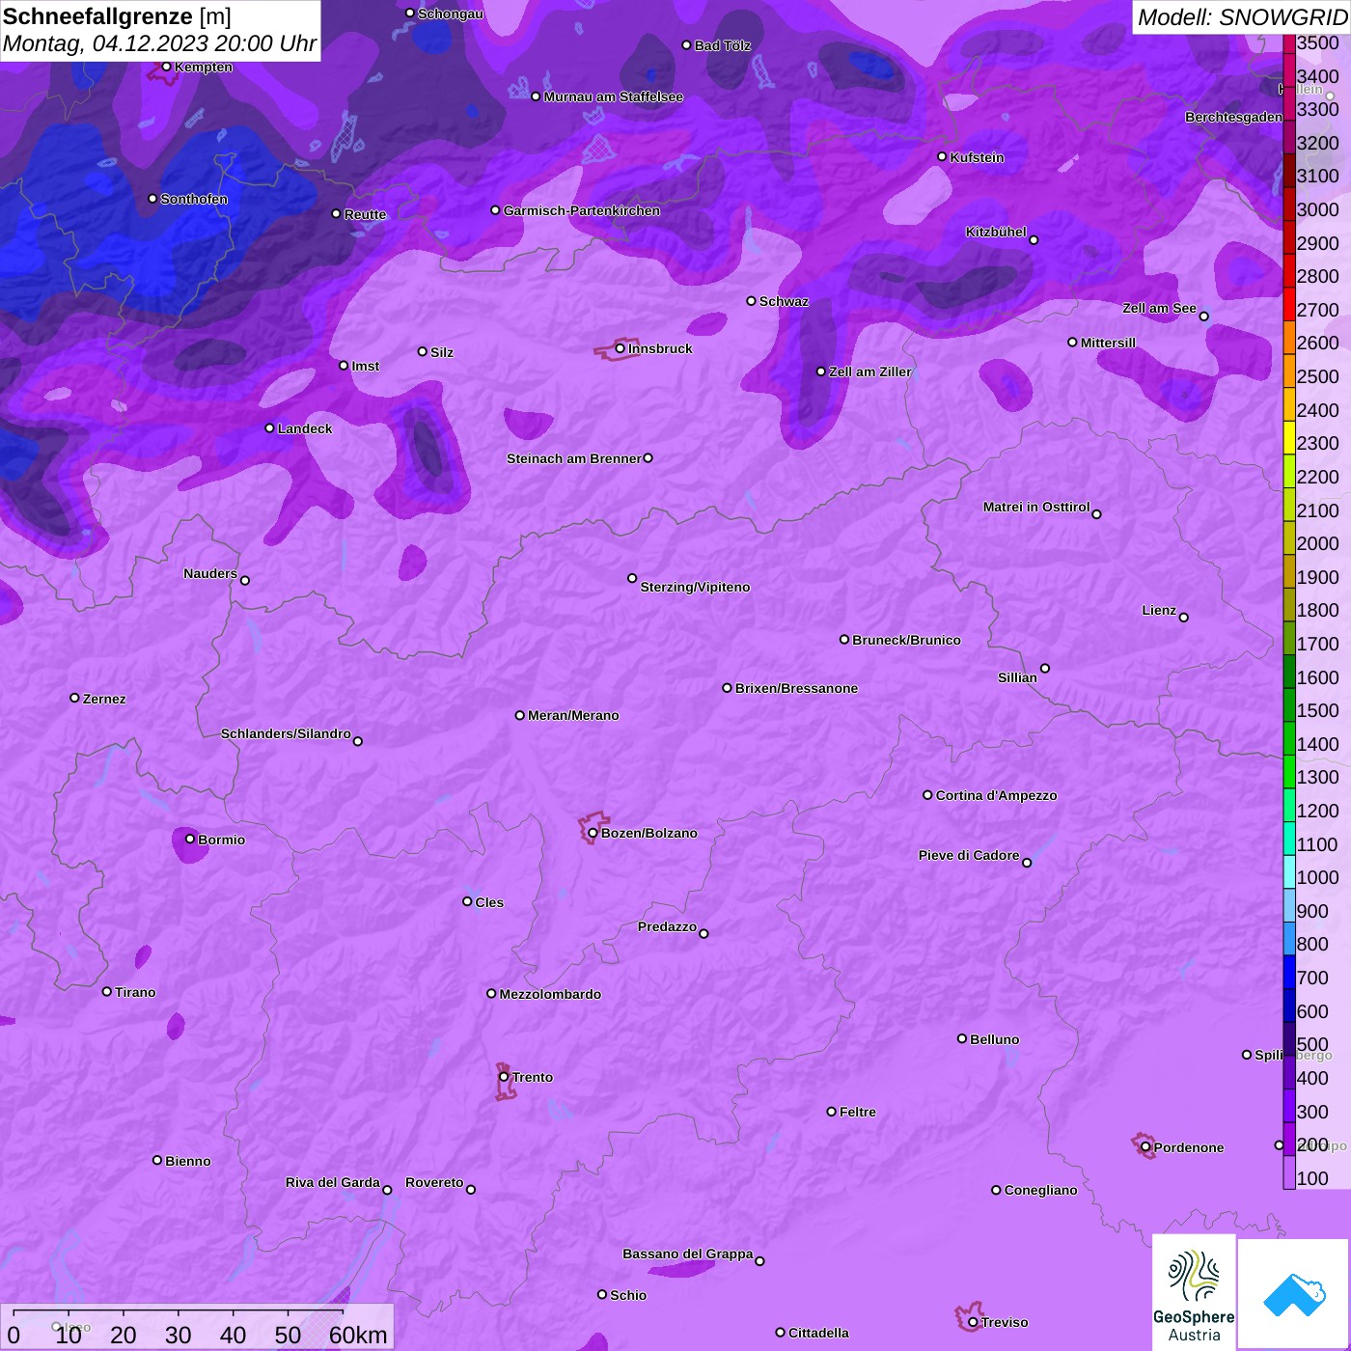Click the Garmisch-Partenkirchen marker

coord(496,210)
